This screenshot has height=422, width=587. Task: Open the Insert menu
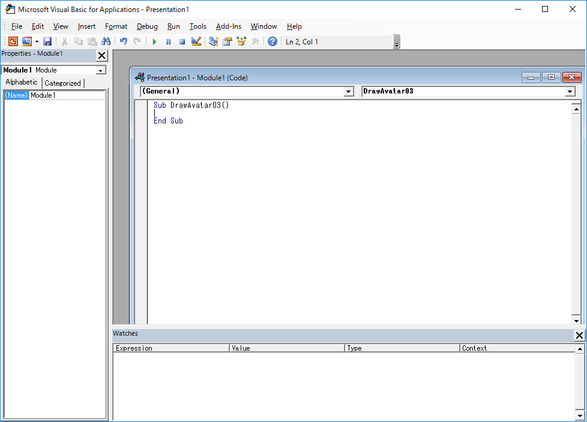tap(86, 26)
